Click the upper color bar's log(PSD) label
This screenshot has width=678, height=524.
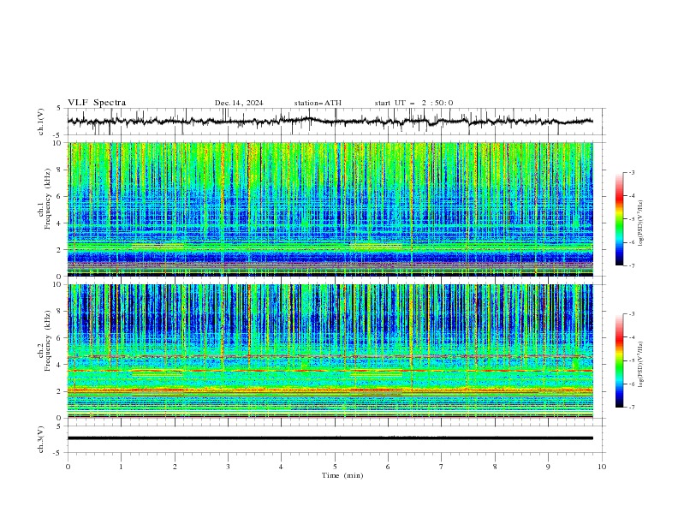pyautogui.click(x=640, y=223)
